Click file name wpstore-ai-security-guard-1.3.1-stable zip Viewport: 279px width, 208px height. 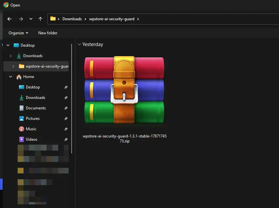pos(125,138)
